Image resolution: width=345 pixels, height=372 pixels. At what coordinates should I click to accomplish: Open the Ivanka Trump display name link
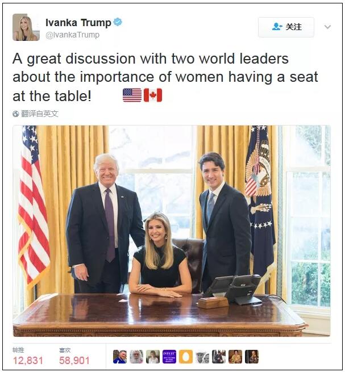pos(78,23)
